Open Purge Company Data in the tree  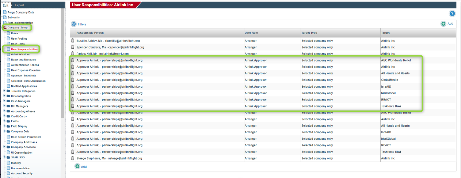click(x=20, y=12)
